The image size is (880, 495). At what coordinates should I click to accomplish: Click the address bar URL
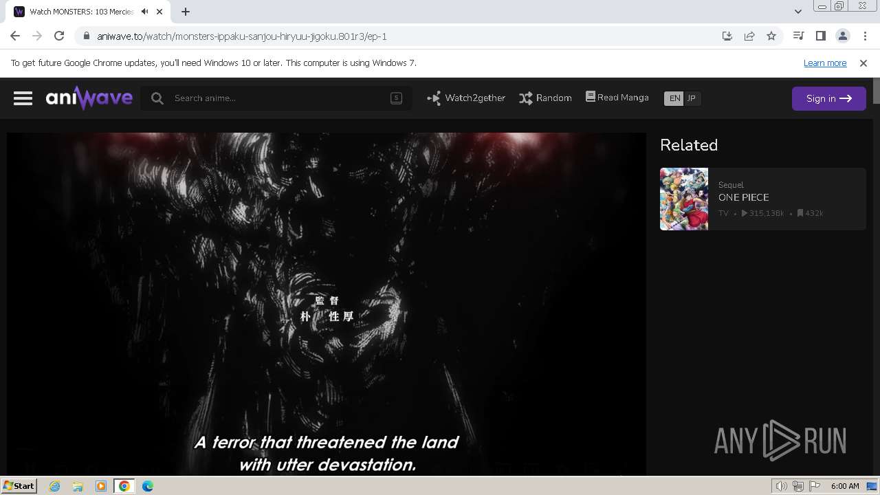click(x=242, y=36)
